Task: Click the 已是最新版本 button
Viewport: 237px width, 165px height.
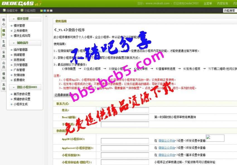Action: point(64,95)
